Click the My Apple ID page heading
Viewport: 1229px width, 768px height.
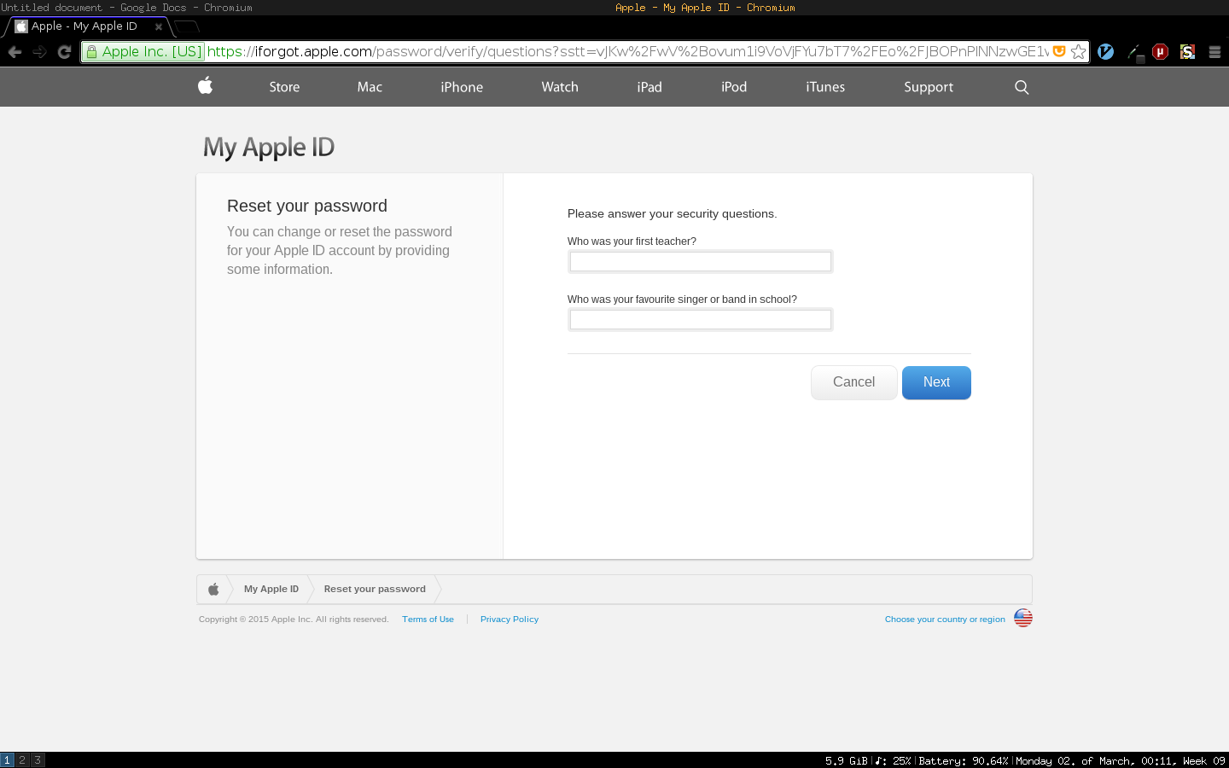(x=269, y=148)
